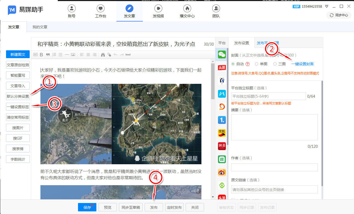Open 发视频 in the top navigation

point(158,12)
